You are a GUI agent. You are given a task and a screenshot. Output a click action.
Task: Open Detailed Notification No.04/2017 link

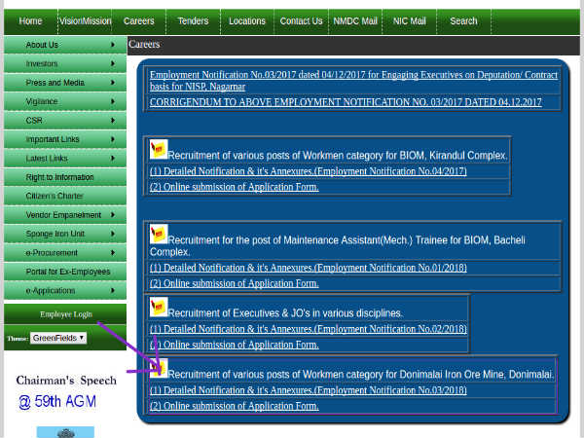[308, 171]
